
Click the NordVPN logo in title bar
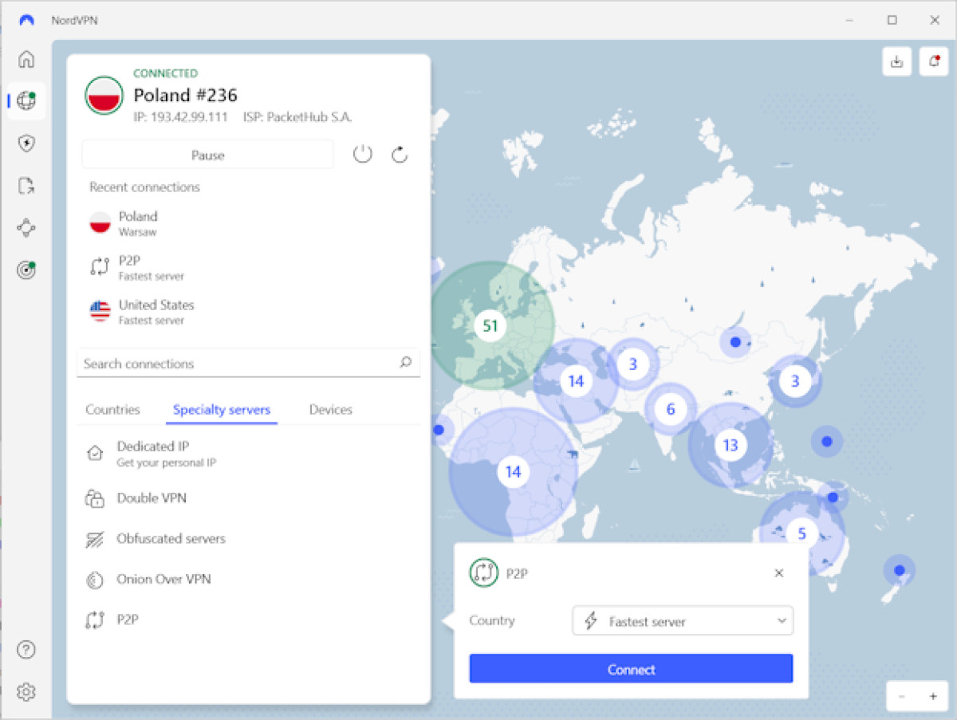point(26,20)
